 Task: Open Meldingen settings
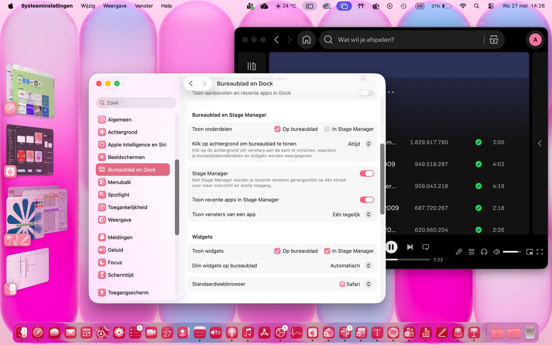132,238
